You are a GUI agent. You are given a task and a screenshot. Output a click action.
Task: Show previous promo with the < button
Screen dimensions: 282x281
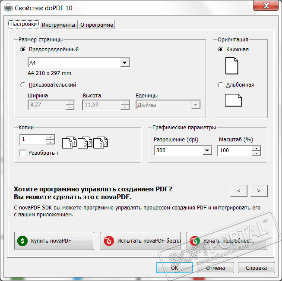tap(239, 191)
